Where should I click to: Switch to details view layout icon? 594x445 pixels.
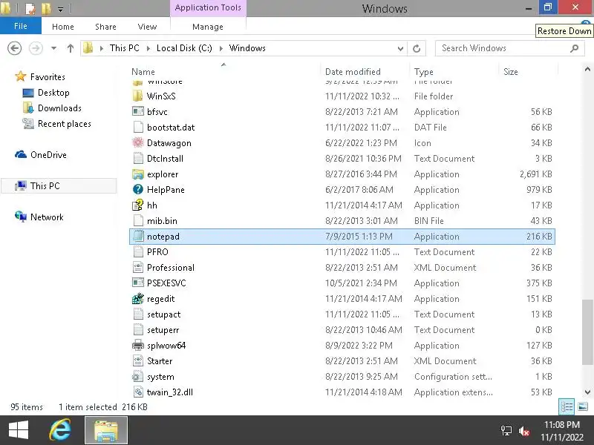pyautogui.click(x=567, y=406)
